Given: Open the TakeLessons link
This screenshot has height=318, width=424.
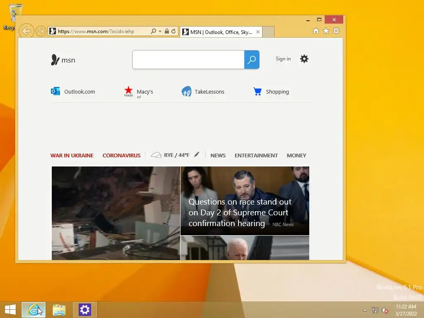Looking at the screenshot, I should [210, 92].
